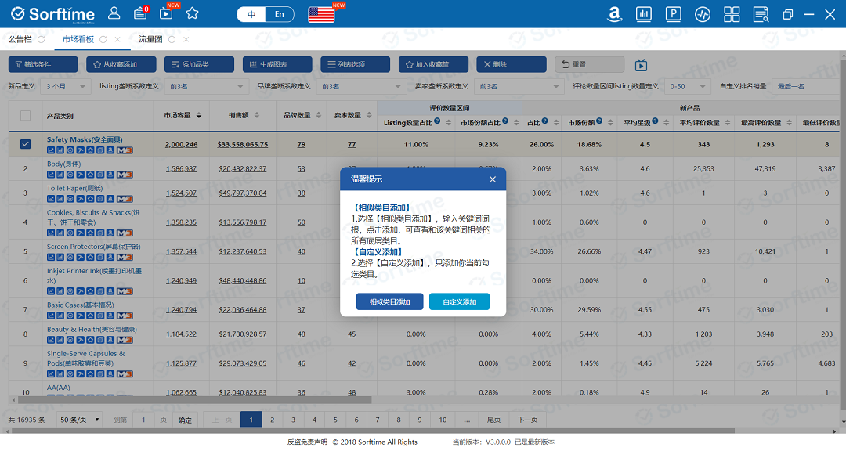The image size is (846, 451).
Task: Sort table by 卖家数量 column
Action: pos(369,115)
